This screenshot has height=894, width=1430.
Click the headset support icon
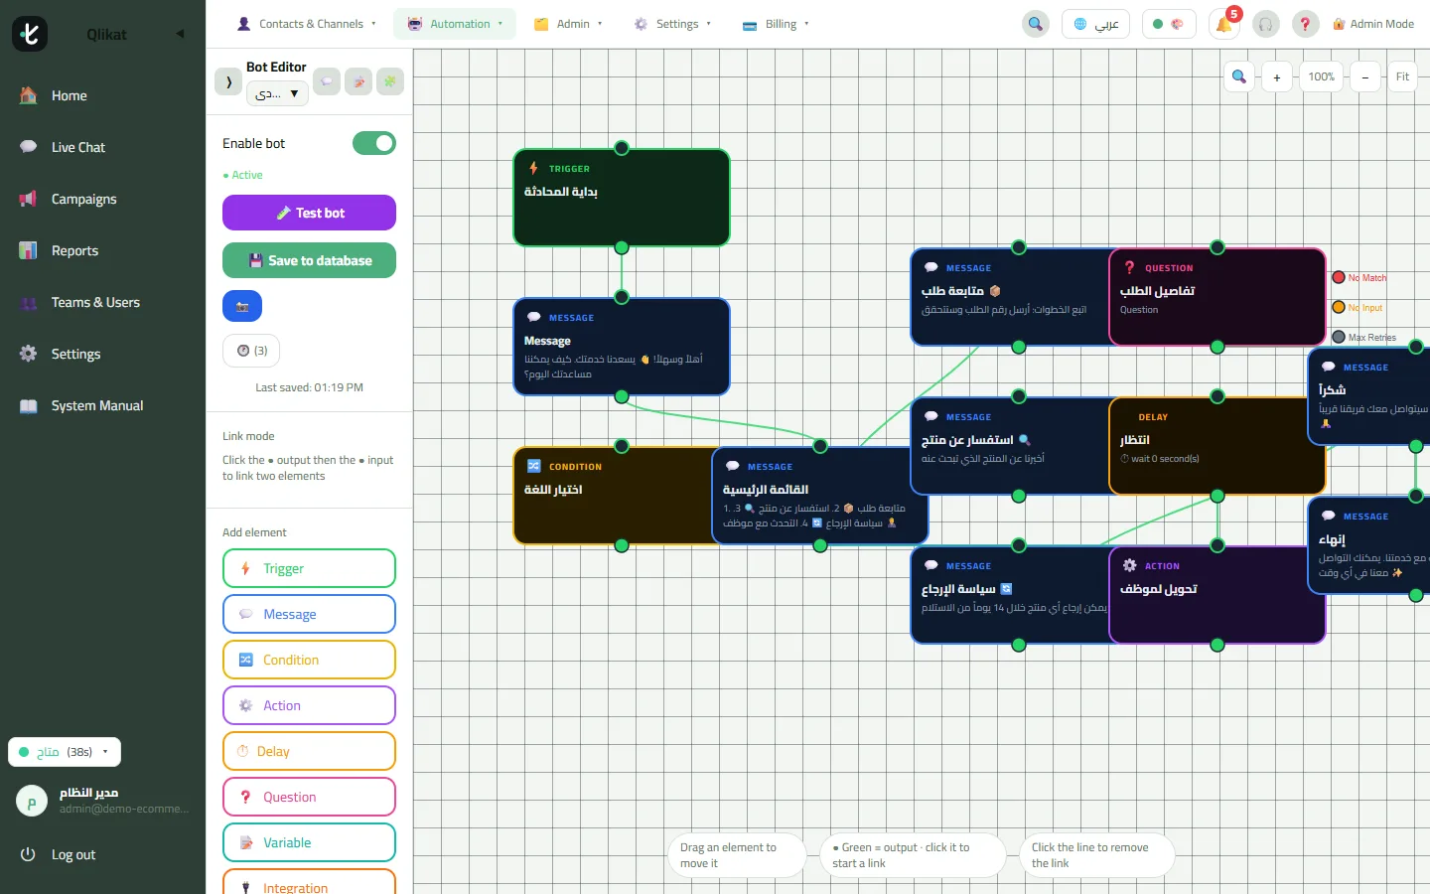tap(1265, 24)
